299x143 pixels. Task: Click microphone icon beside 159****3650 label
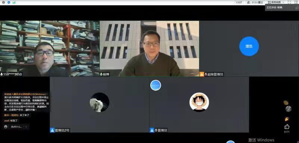click(x=1, y=74)
